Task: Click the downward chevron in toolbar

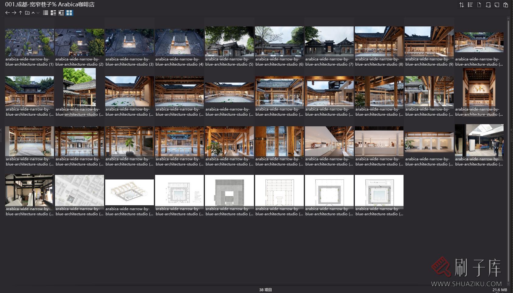Action: [x=38, y=13]
